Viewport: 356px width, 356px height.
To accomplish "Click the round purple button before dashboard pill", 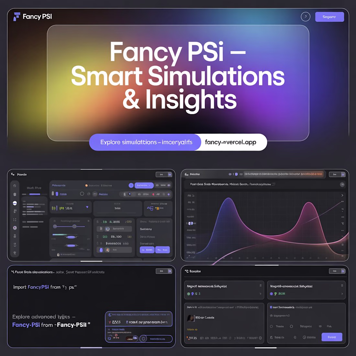I will (x=131, y=185).
